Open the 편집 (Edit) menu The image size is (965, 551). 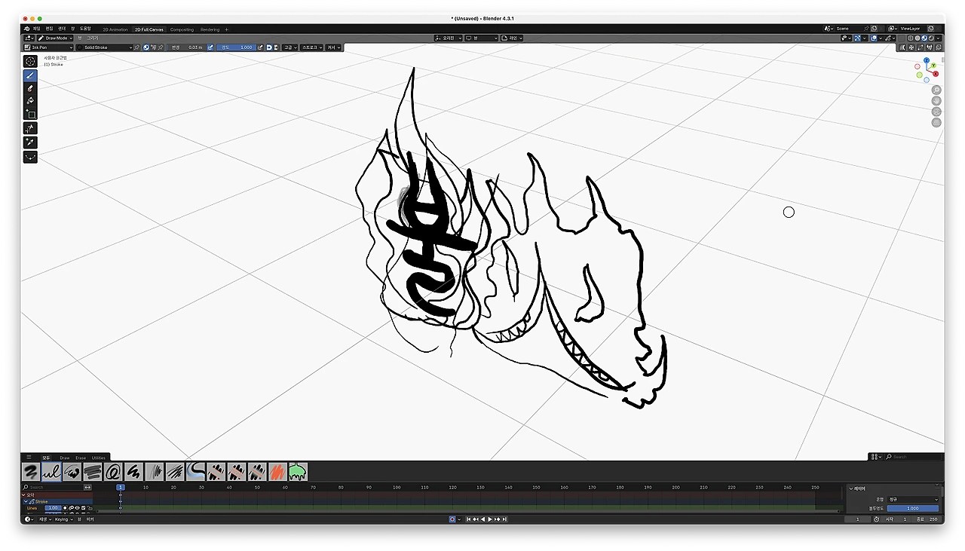pyautogui.click(x=49, y=29)
